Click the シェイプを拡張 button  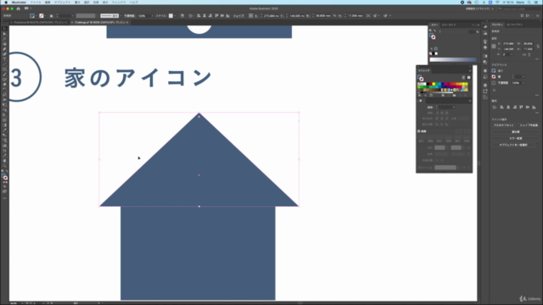(529, 125)
